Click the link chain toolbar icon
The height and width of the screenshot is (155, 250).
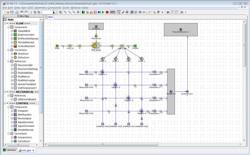point(149,12)
